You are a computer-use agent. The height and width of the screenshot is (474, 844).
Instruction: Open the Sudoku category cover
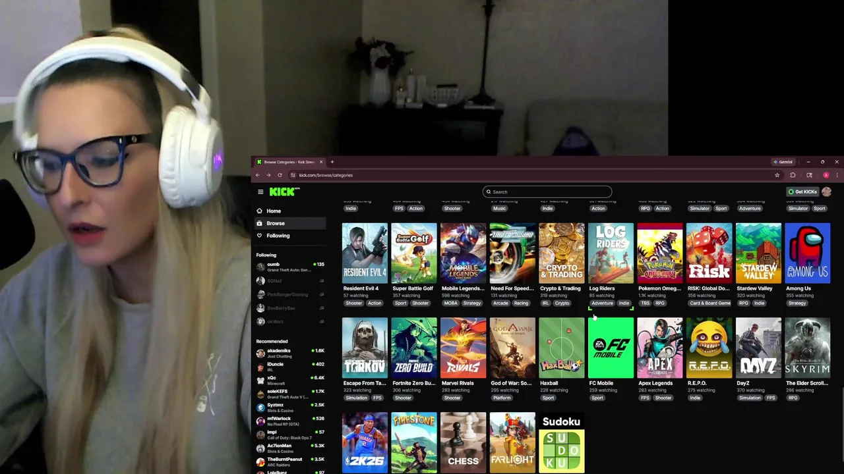(562, 443)
